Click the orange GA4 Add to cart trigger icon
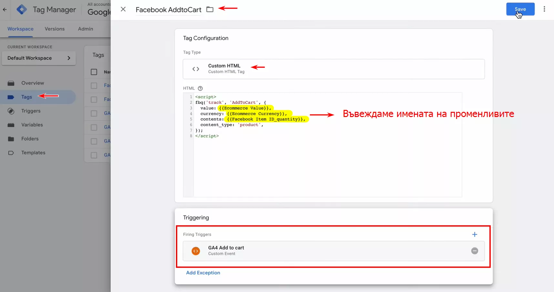The height and width of the screenshot is (292, 554). (196, 251)
